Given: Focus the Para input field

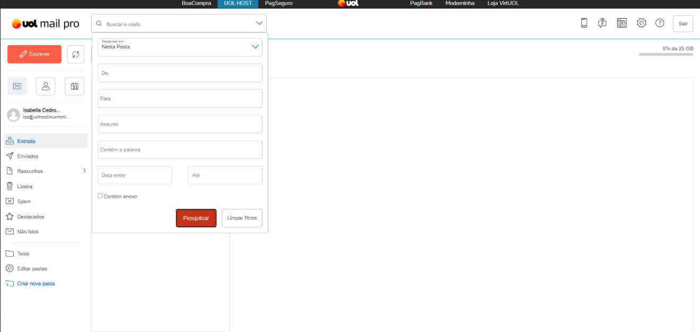Looking at the screenshot, I should point(180,98).
